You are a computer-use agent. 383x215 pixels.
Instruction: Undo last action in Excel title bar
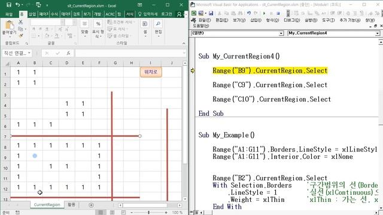click(x=17, y=5)
